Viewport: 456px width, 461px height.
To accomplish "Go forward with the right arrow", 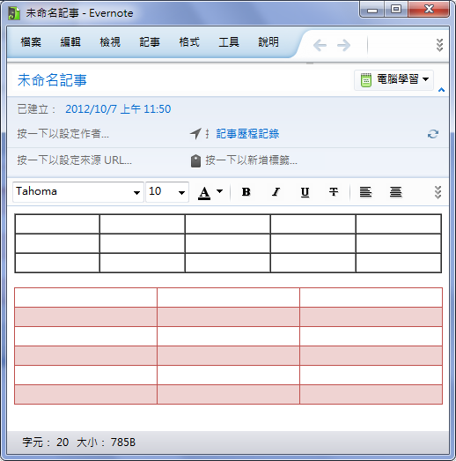I will 344,45.
